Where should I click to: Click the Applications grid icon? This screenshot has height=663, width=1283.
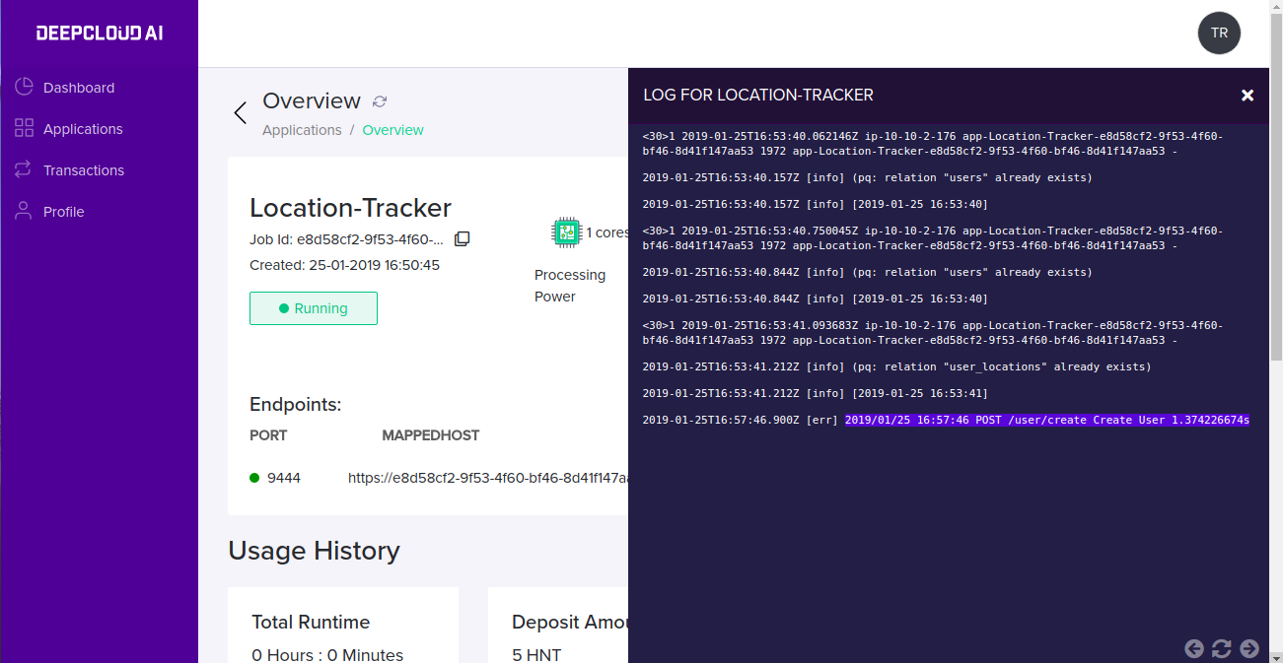tap(24, 129)
